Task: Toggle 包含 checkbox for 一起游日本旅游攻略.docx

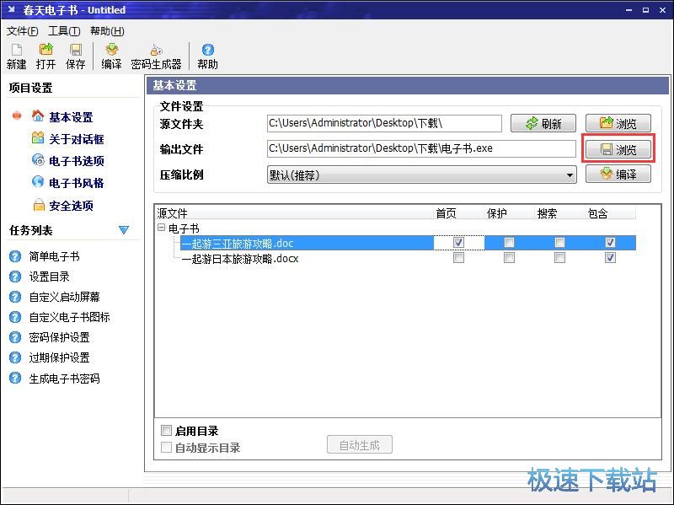Action: (610, 258)
